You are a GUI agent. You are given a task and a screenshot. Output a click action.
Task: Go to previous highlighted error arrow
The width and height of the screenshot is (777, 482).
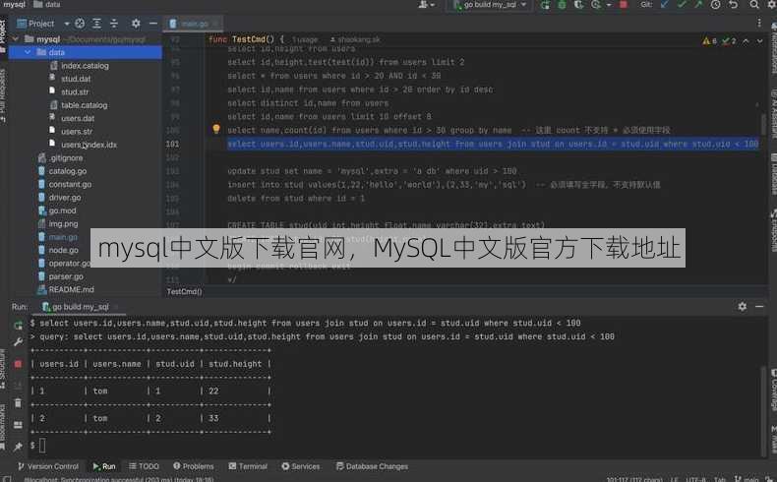pos(746,41)
